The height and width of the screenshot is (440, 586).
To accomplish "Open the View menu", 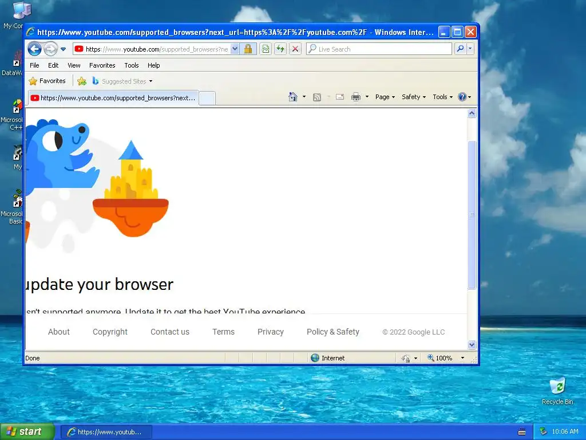I will point(74,65).
